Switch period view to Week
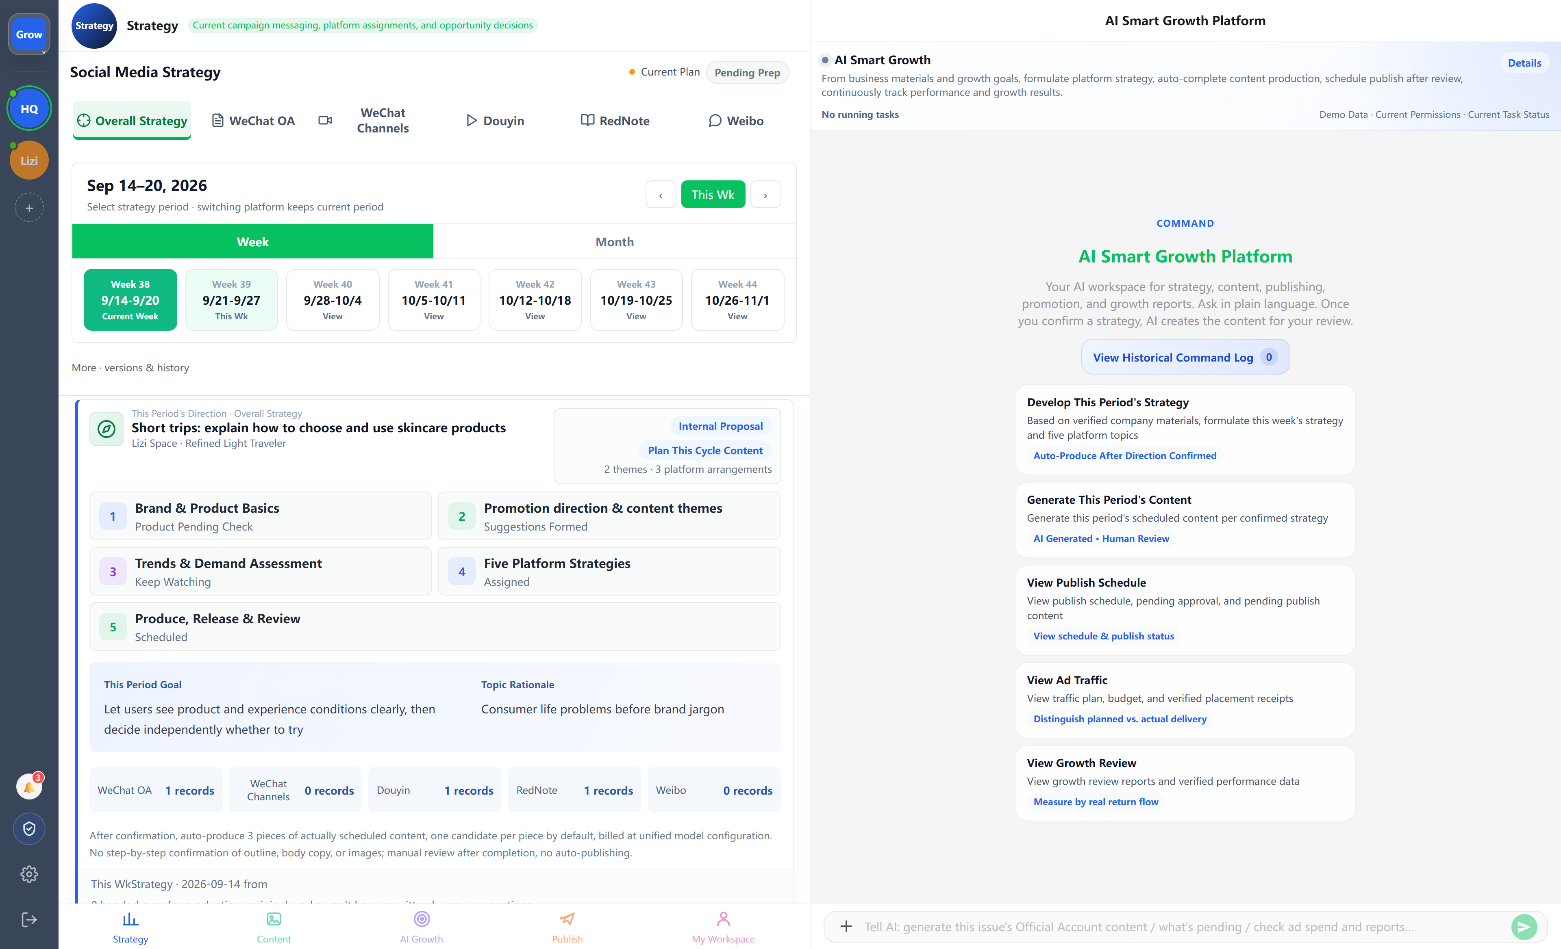The width and height of the screenshot is (1561, 949). (x=253, y=241)
